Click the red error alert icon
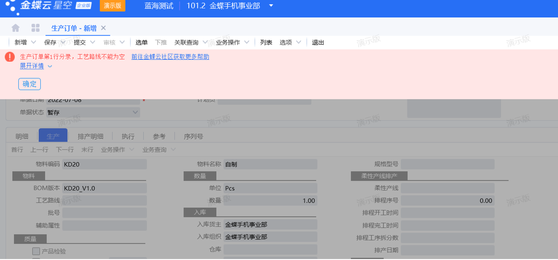The image size is (558, 260). coord(10,57)
